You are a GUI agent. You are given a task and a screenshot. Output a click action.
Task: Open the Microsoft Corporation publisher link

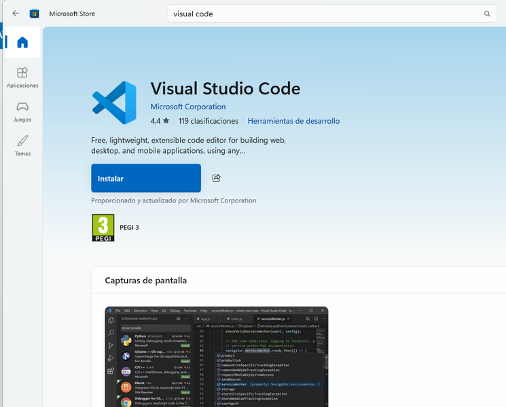pyautogui.click(x=188, y=107)
